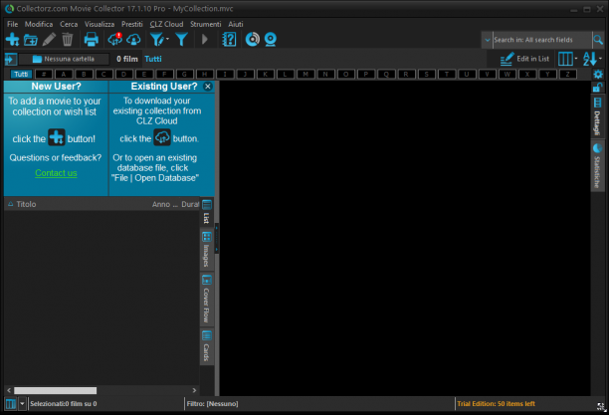This screenshot has height=415, width=609.
Task: Click the search in all fields input
Action: tap(542, 40)
